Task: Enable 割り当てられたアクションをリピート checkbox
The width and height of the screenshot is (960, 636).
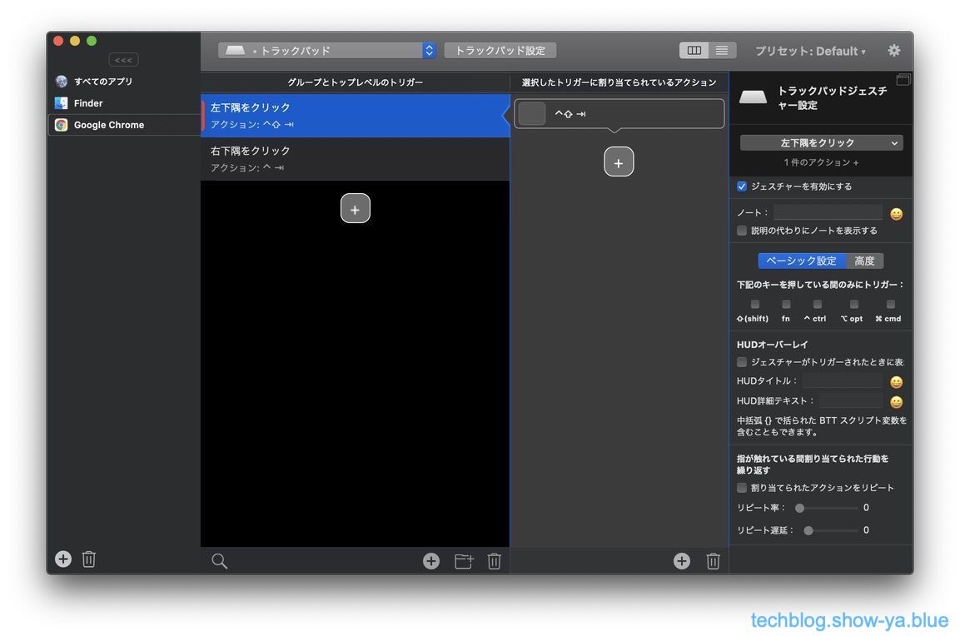Action: click(x=742, y=488)
